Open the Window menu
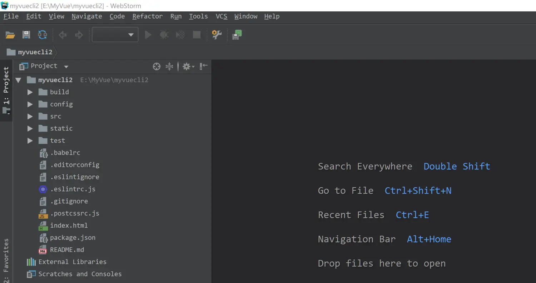Screen dimensions: 536x283 coord(246,16)
